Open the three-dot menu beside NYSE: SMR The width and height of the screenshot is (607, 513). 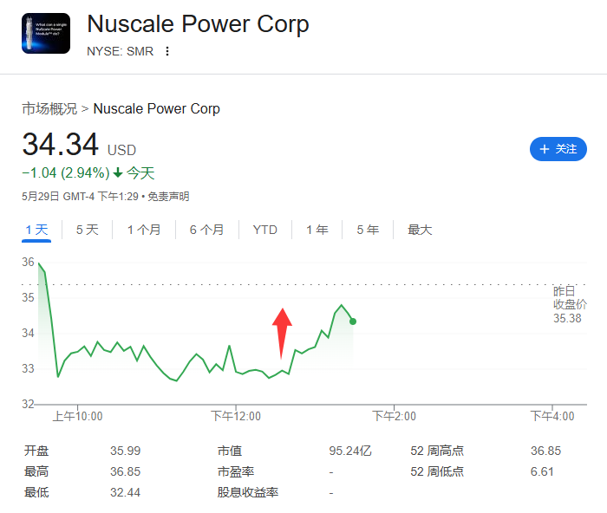(167, 51)
